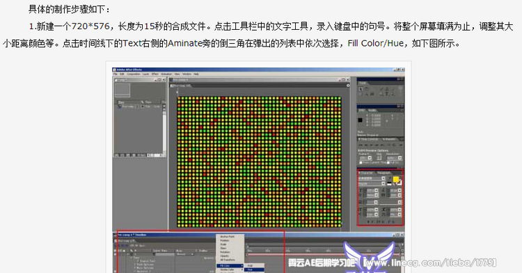Viewport: 522px width, 273px height.
Task: Click the yellow fill color swatch
Action: (396, 180)
